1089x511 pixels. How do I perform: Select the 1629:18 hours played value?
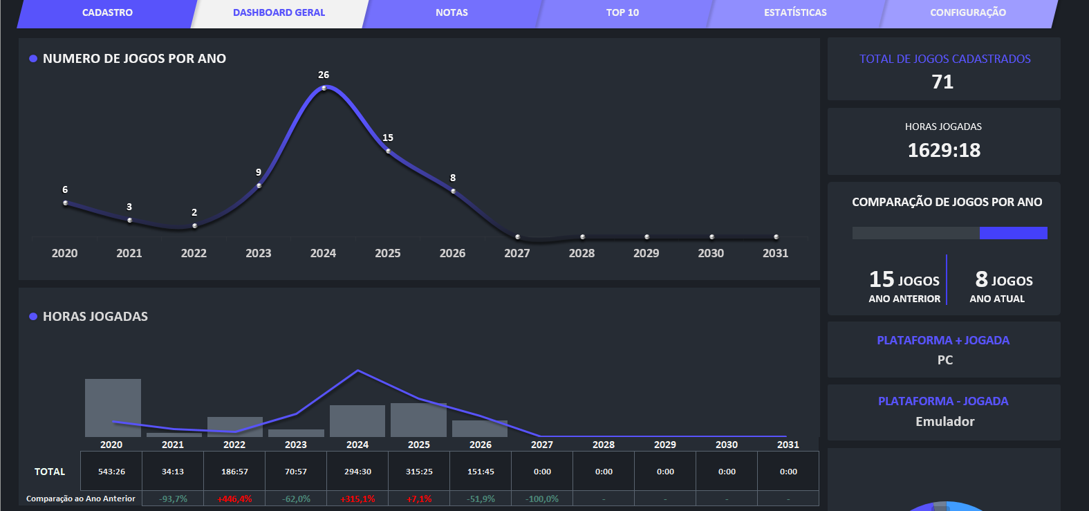coord(944,150)
